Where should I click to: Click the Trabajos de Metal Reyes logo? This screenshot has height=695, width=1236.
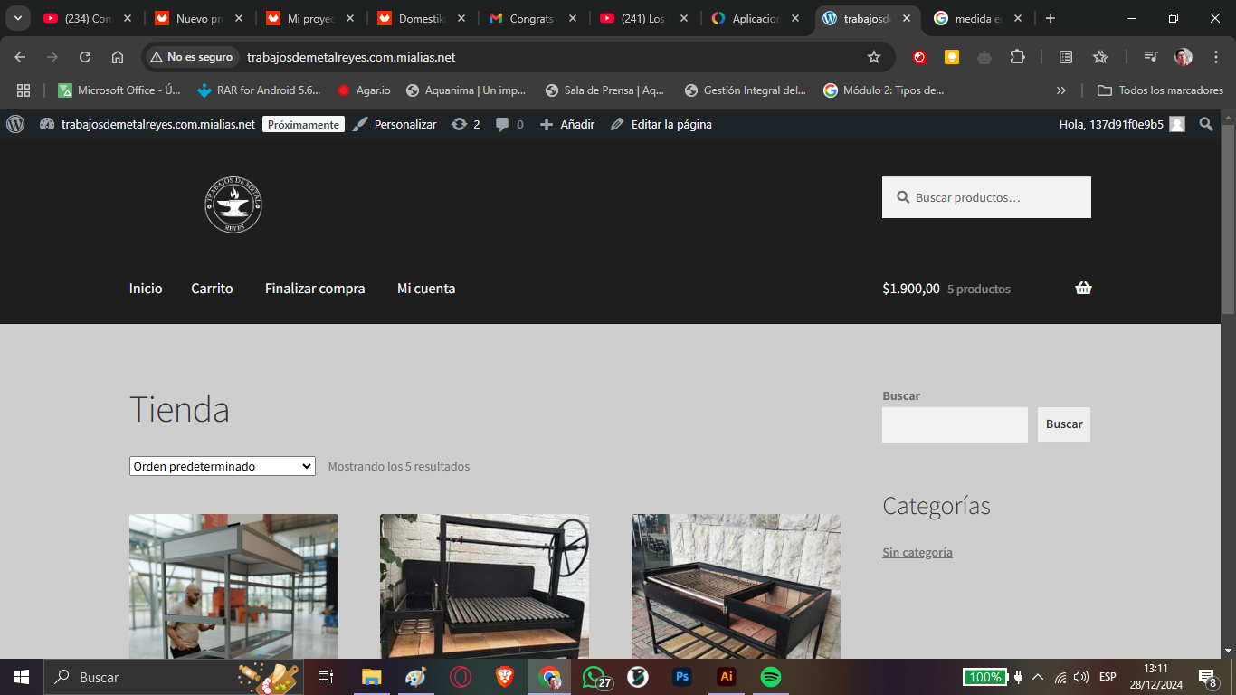pyautogui.click(x=233, y=205)
